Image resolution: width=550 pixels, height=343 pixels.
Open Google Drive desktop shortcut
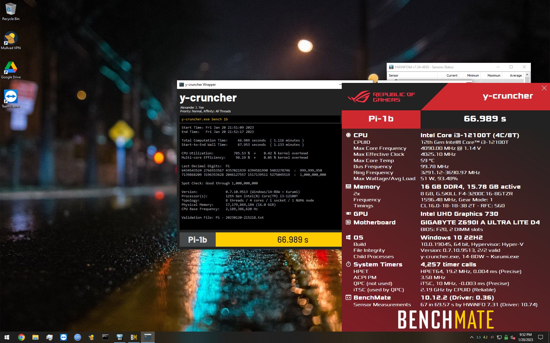click(x=11, y=70)
